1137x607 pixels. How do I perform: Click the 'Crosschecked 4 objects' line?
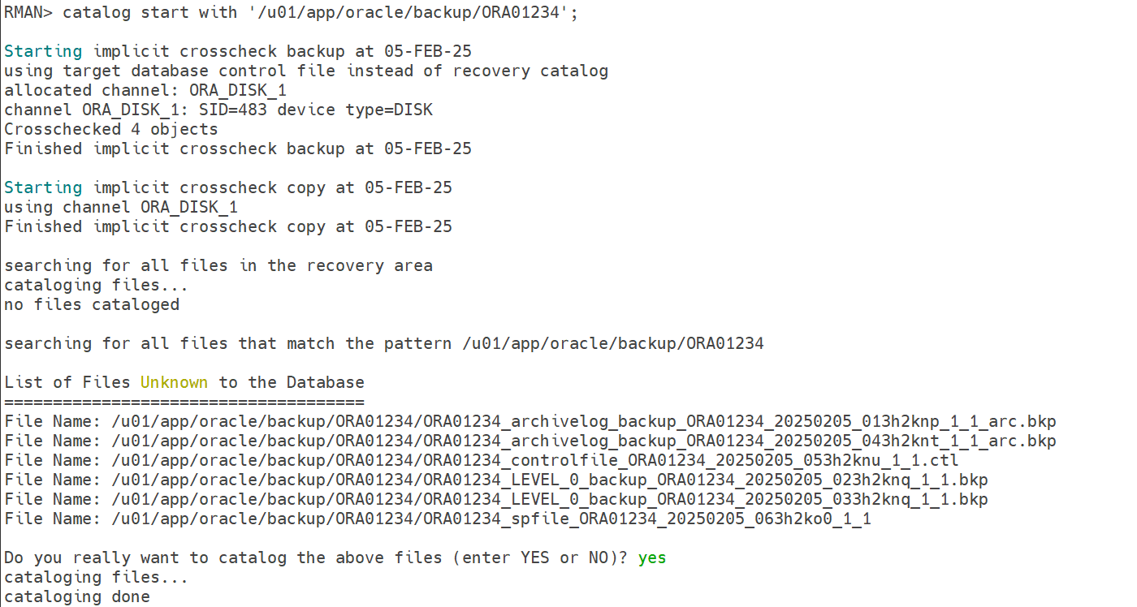(111, 129)
